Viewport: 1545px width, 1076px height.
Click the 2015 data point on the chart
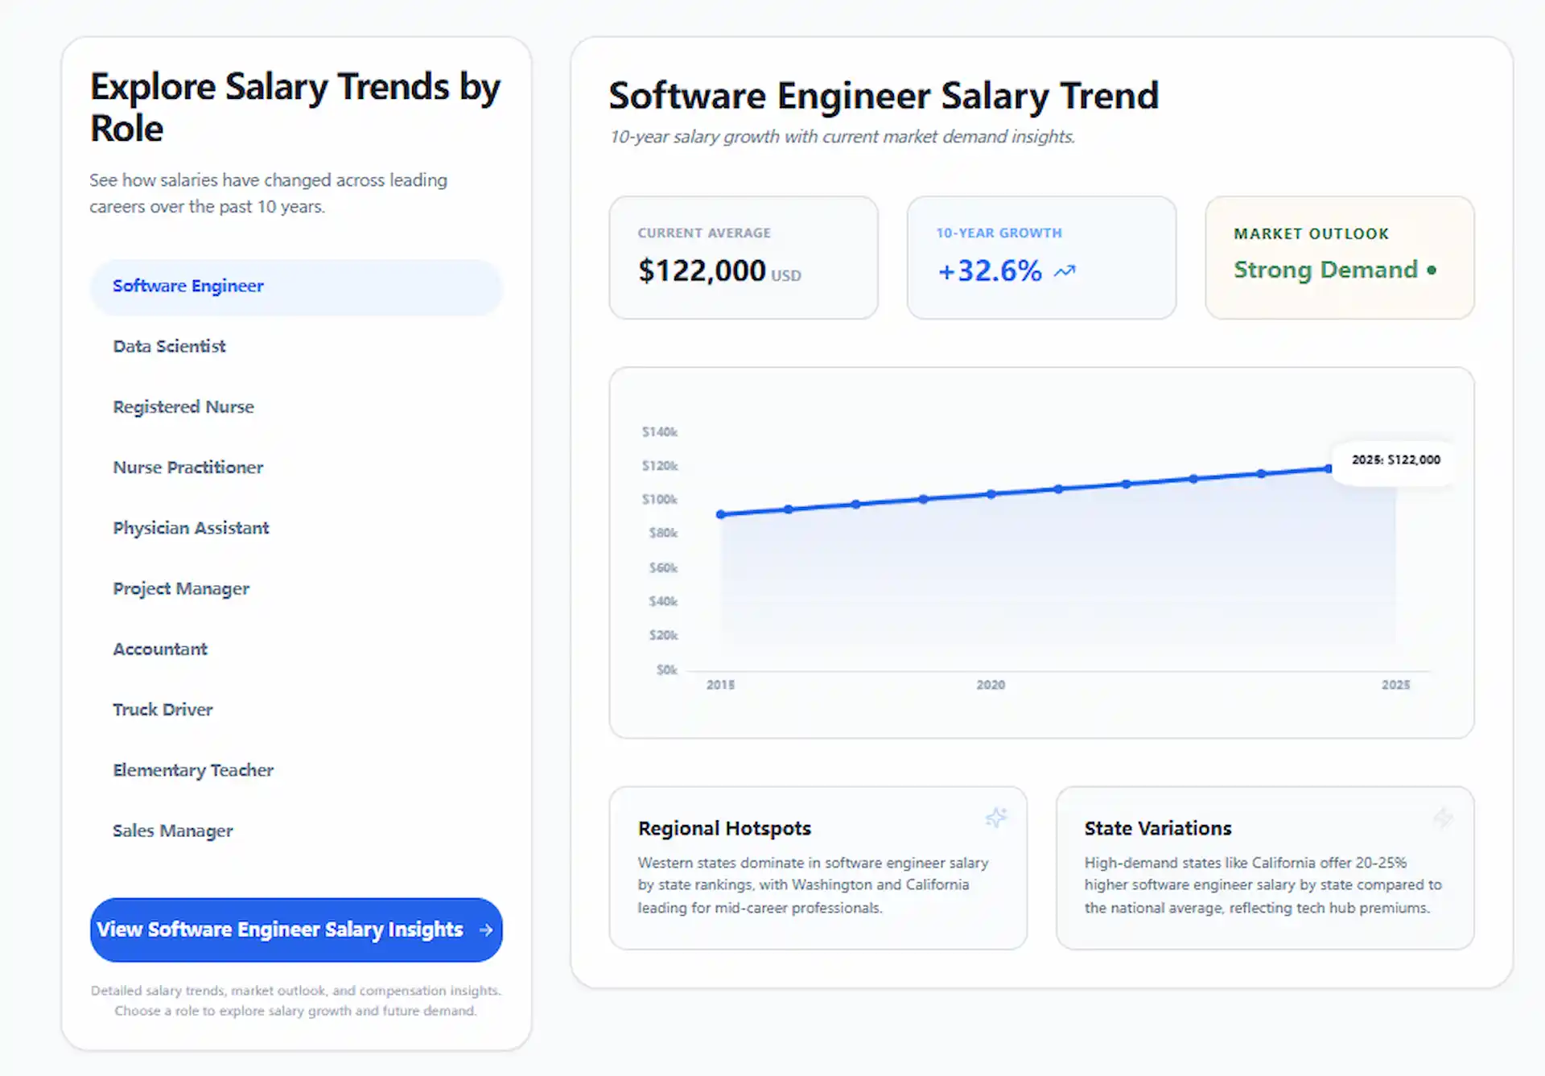[x=721, y=514]
